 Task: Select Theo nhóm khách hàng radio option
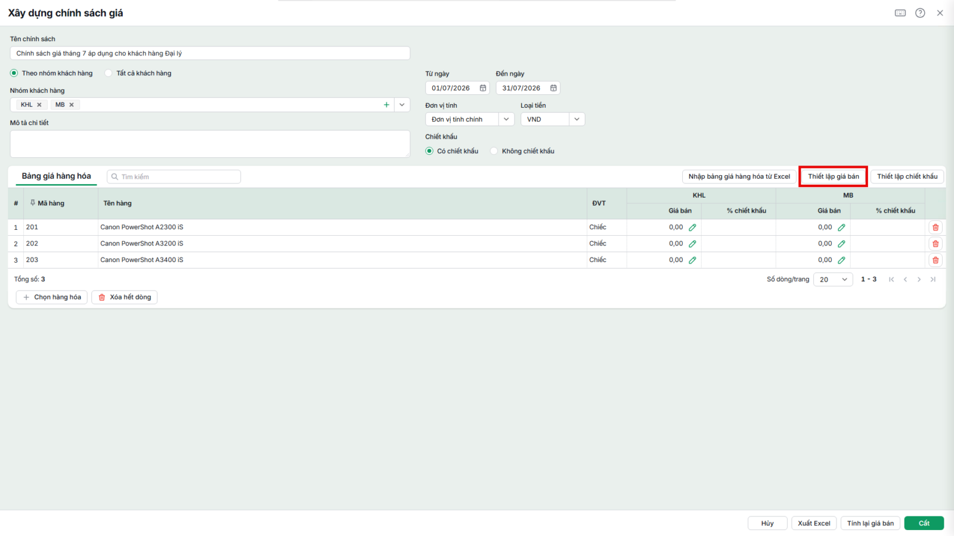14,73
